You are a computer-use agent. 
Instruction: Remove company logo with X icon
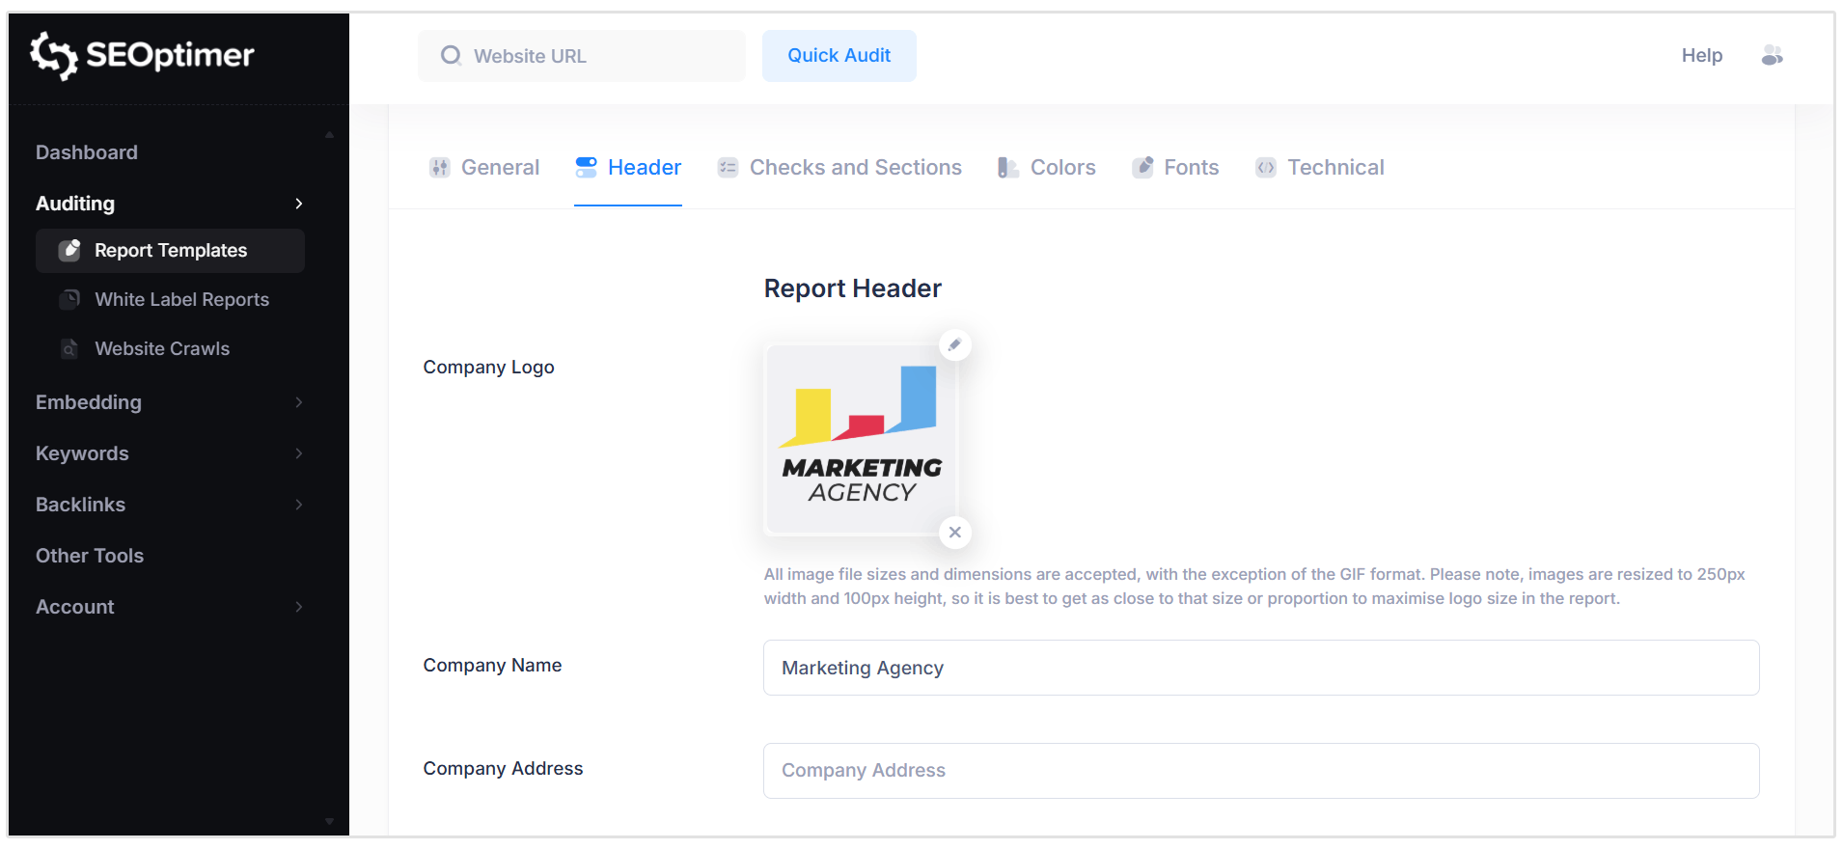pos(954,533)
